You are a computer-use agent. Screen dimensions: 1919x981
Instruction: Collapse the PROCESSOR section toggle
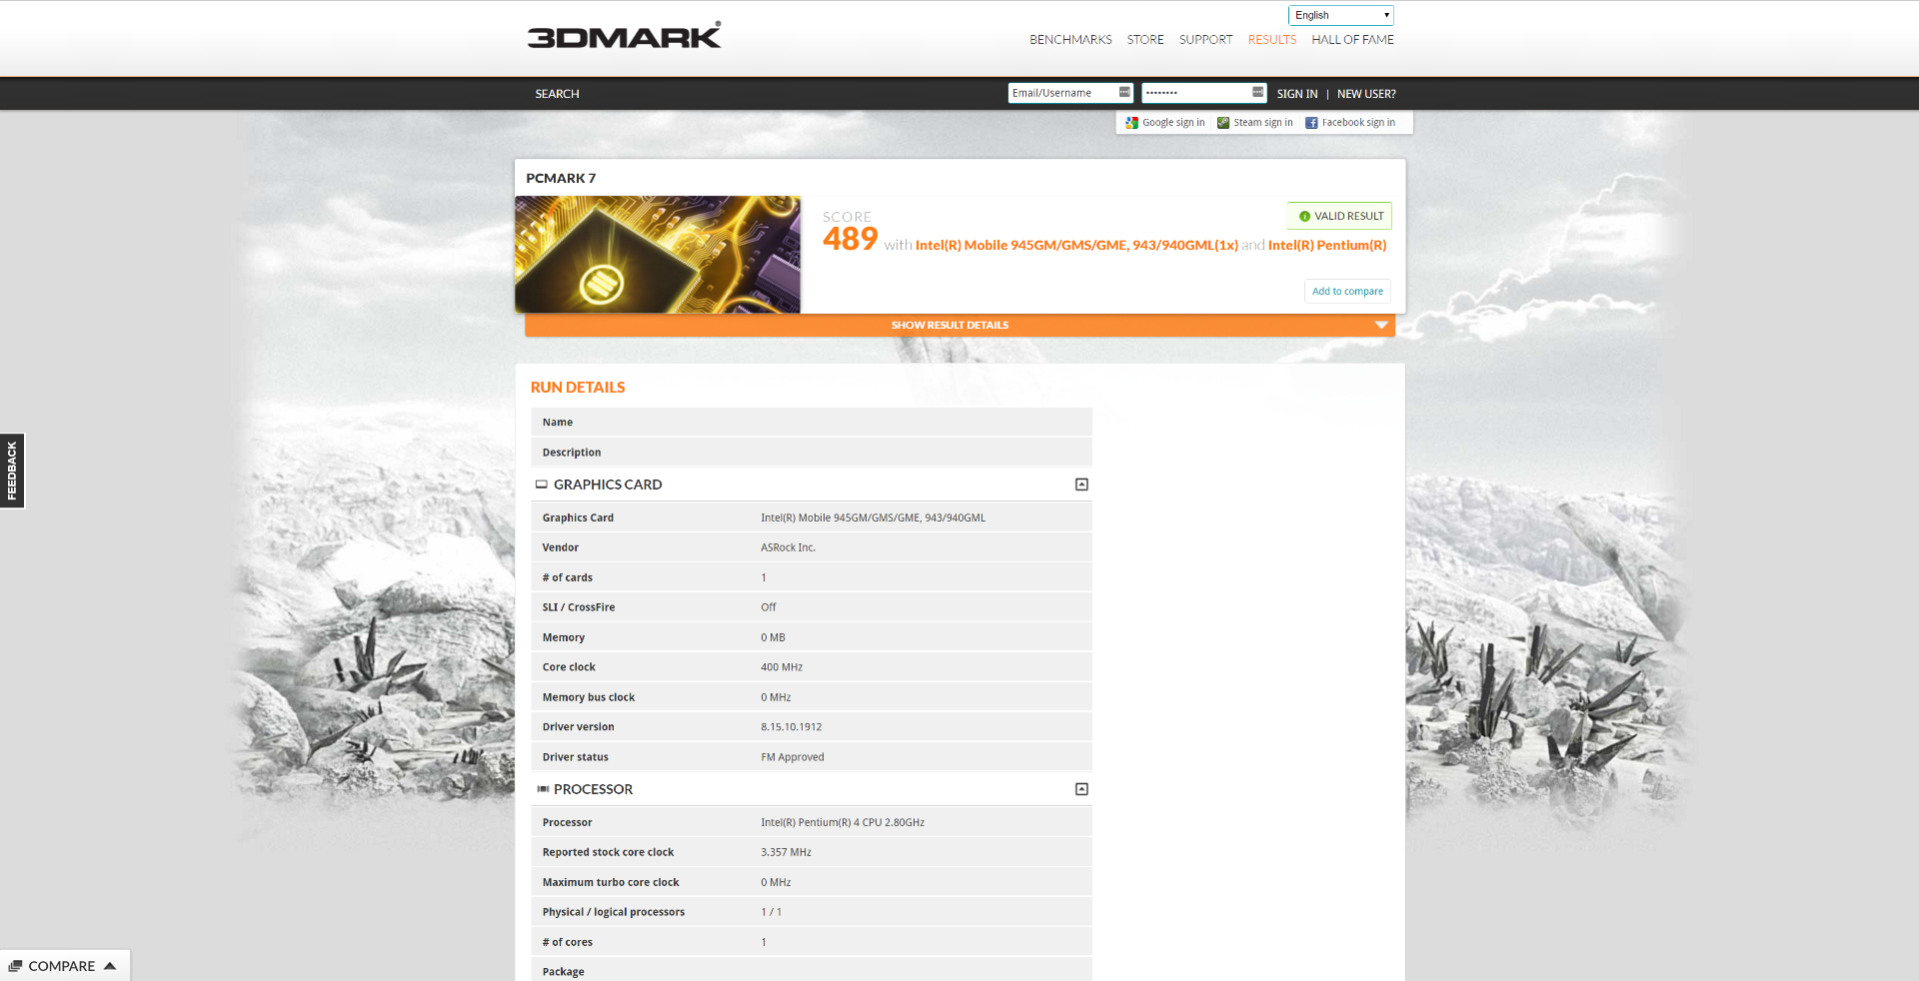(1081, 789)
